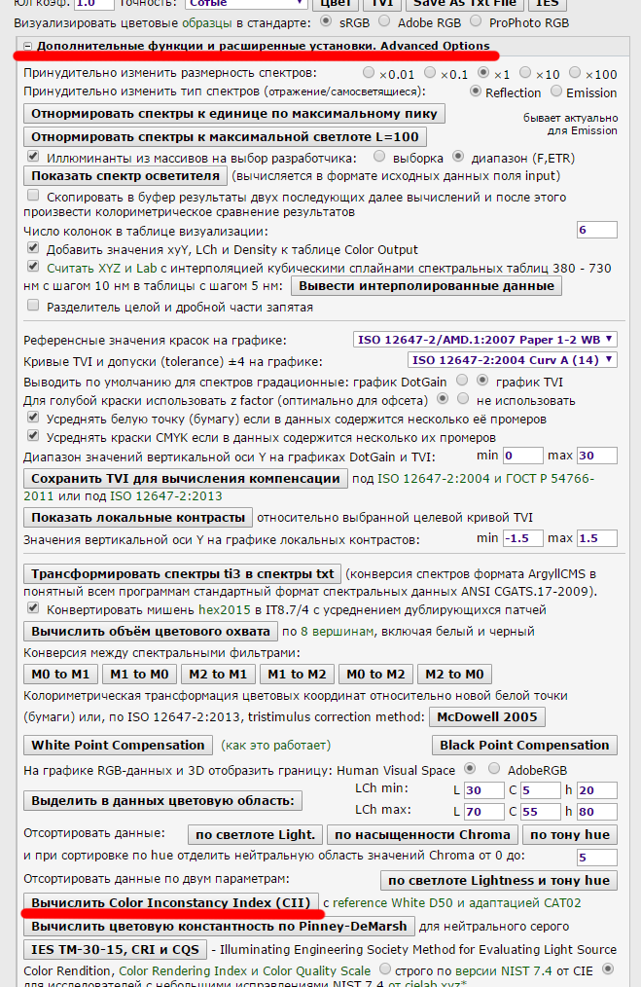This screenshot has height=987, width=641.
Task: Click the M1 to M2 conversion button
Action: (297, 675)
